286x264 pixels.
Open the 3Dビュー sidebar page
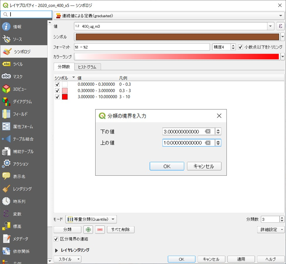(24, 89)
